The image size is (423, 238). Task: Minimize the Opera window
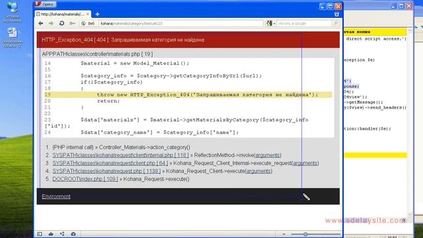(323, 6)
